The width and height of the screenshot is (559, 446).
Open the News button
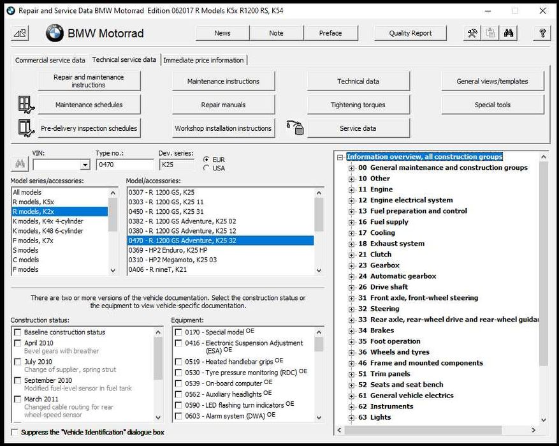tap(222, 33)
